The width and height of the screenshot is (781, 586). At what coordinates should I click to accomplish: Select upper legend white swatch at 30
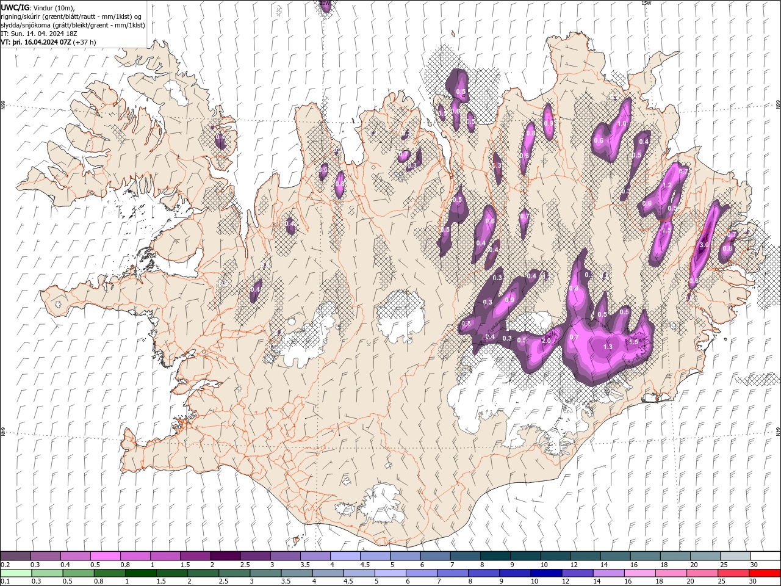coord(765,555)
